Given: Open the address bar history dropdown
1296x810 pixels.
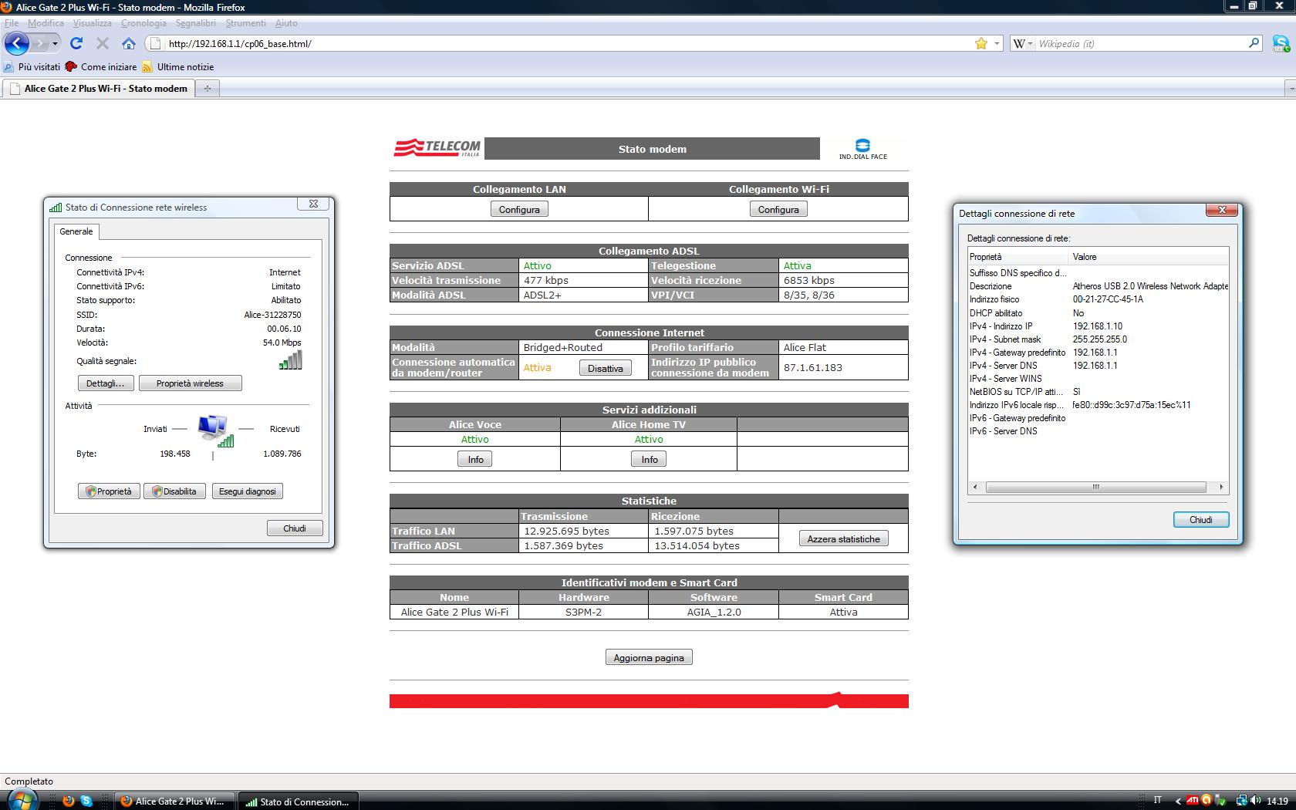Looking at the screenshot, I should click(996, 44).
